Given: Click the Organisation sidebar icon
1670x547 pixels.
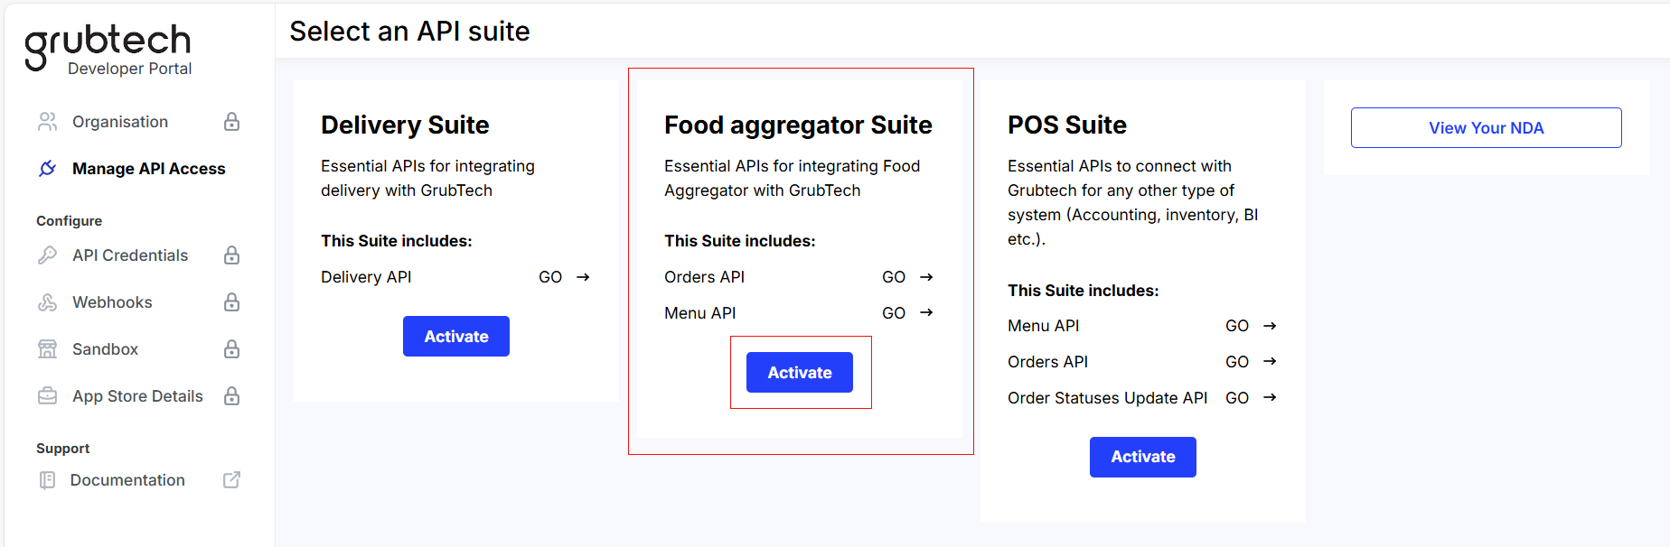Looking at the screenshot, I should (47, 121).
